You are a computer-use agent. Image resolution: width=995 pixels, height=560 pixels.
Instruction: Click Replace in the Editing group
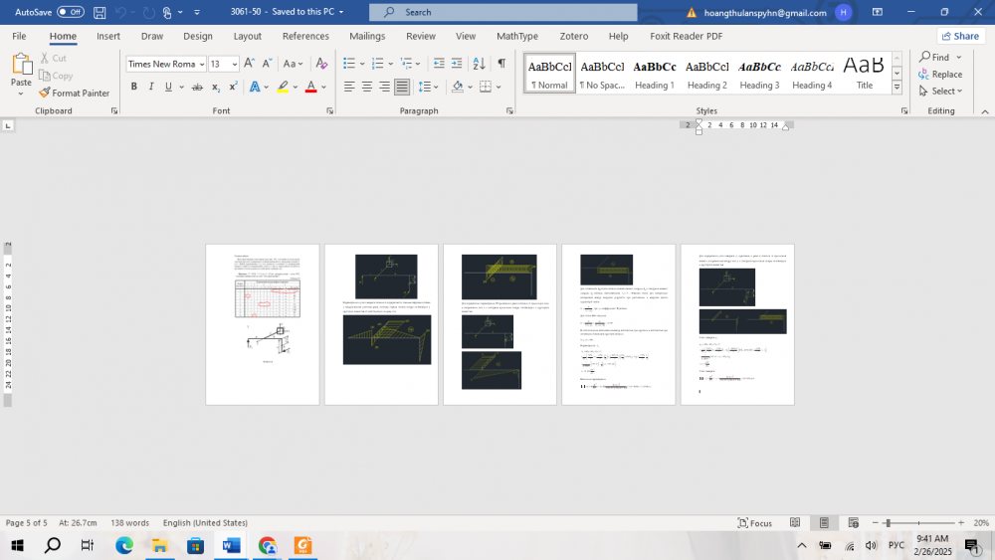(x=940, y=74)
